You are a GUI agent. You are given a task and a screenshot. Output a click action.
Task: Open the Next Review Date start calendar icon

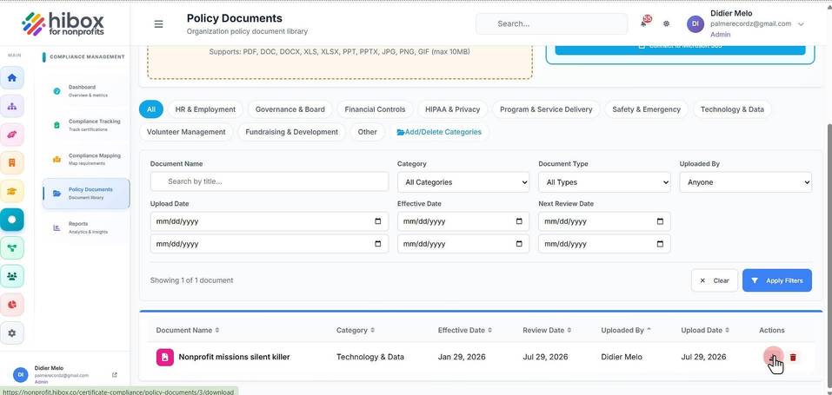pos(660,221)
